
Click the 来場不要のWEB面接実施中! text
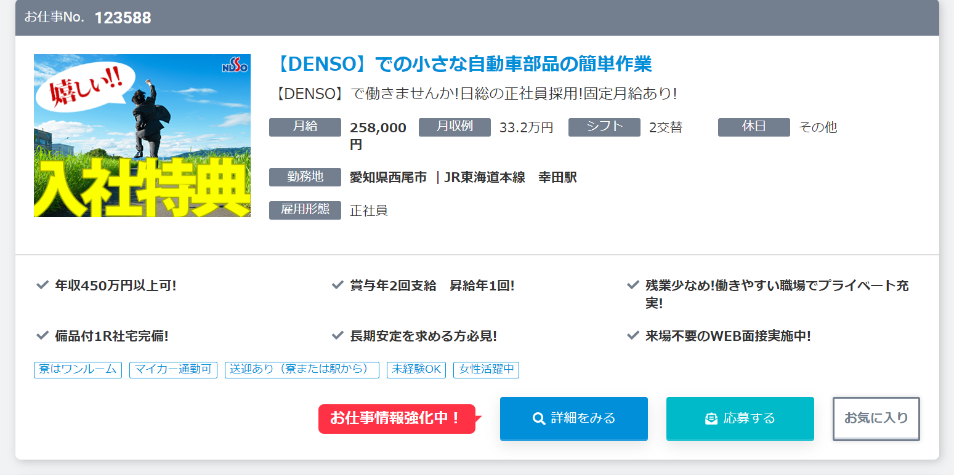pyautogui.click(x=728, y=336)
